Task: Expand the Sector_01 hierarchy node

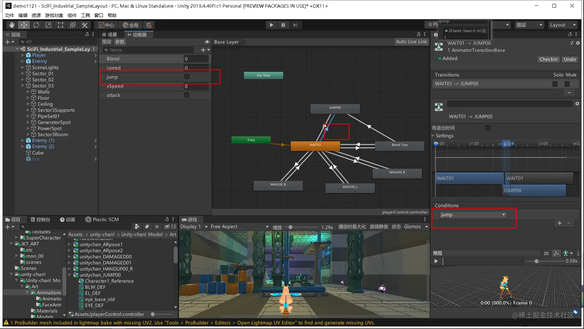Action: point(23,73)
